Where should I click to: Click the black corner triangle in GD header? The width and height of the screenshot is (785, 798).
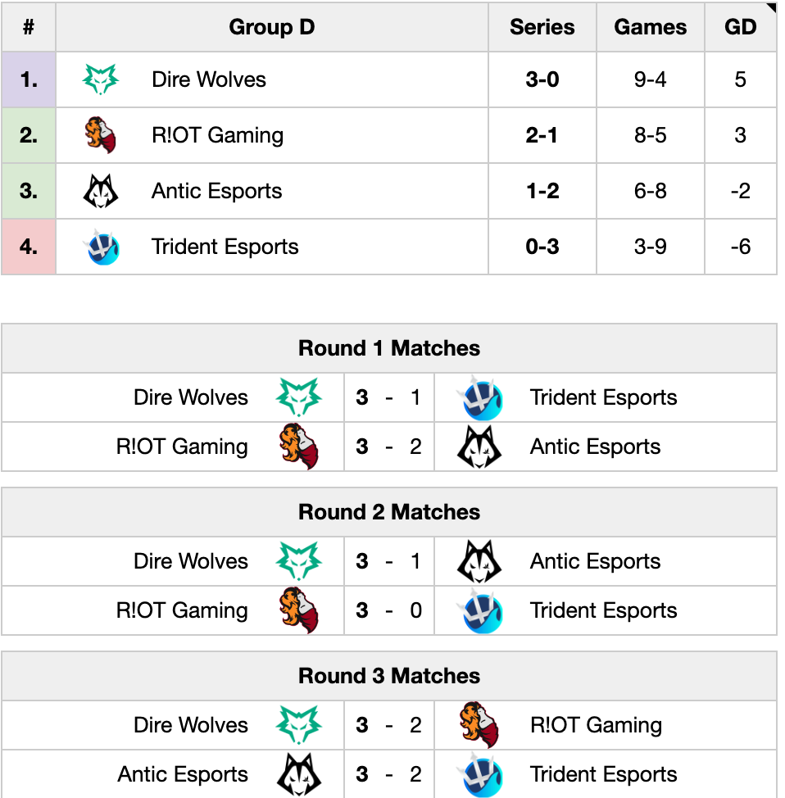(x=772, y=7)
